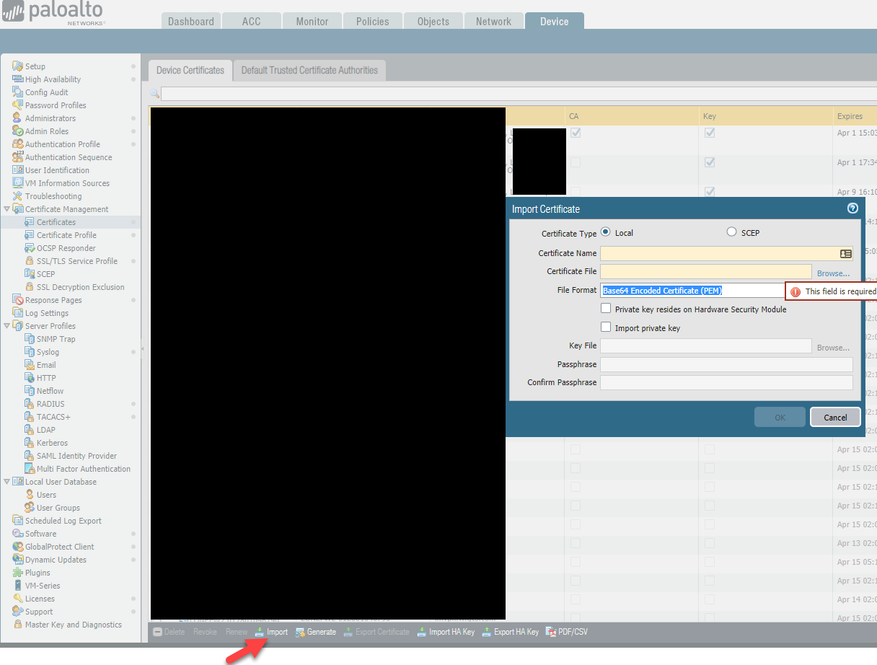The width and height of the screenshot is (877, 665).
Task: Collapse the Certificate Management tree section
Action: coord(6,208)
